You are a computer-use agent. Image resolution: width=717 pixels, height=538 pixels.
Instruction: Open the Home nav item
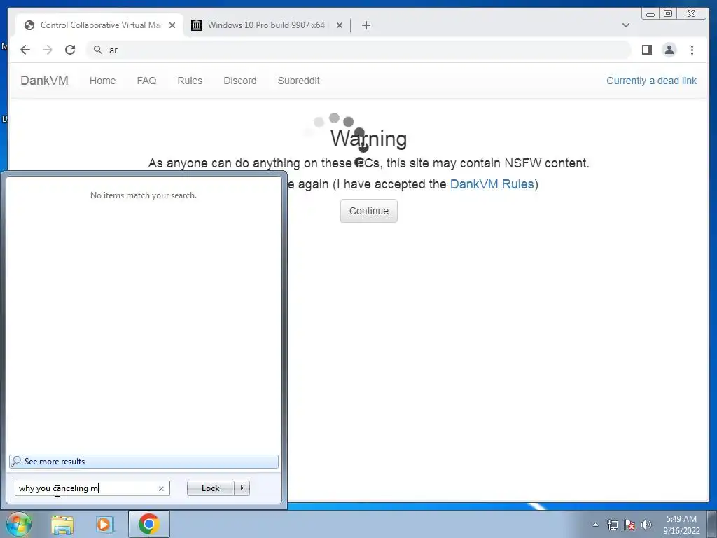coord(102,81)
